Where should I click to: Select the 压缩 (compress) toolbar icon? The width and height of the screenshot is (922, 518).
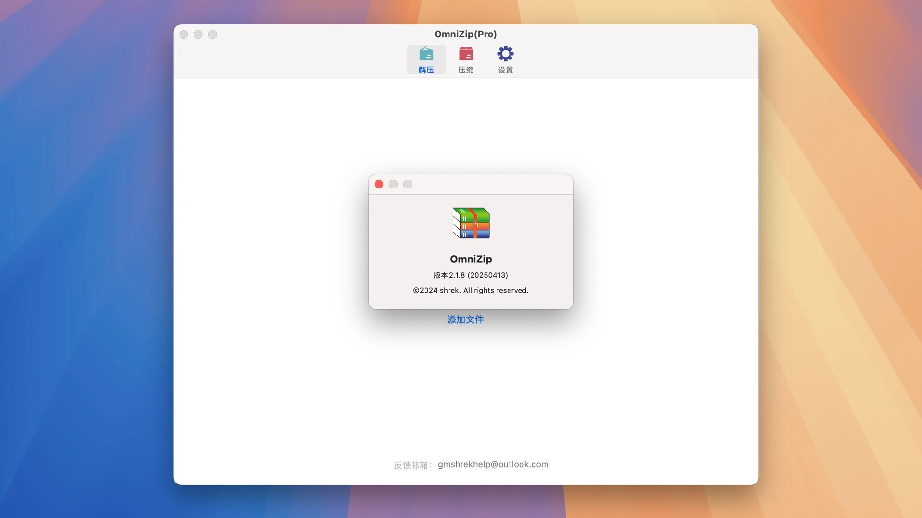coord(465,59)
